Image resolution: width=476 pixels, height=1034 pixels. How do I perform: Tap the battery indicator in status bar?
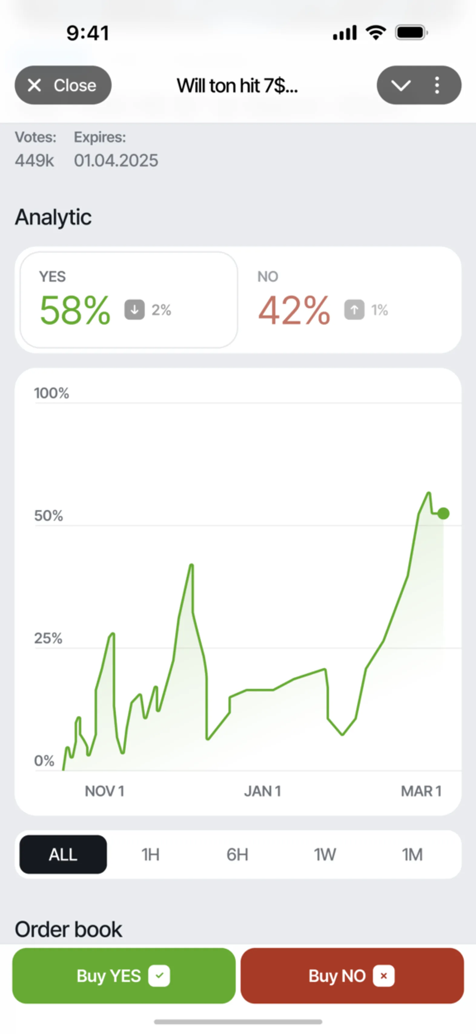412,32
